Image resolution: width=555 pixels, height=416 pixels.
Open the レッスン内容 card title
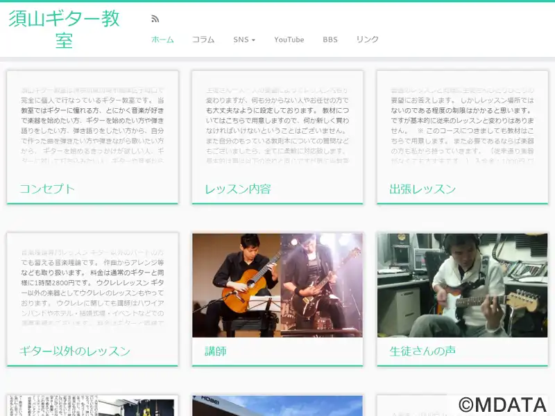[238, 189]
